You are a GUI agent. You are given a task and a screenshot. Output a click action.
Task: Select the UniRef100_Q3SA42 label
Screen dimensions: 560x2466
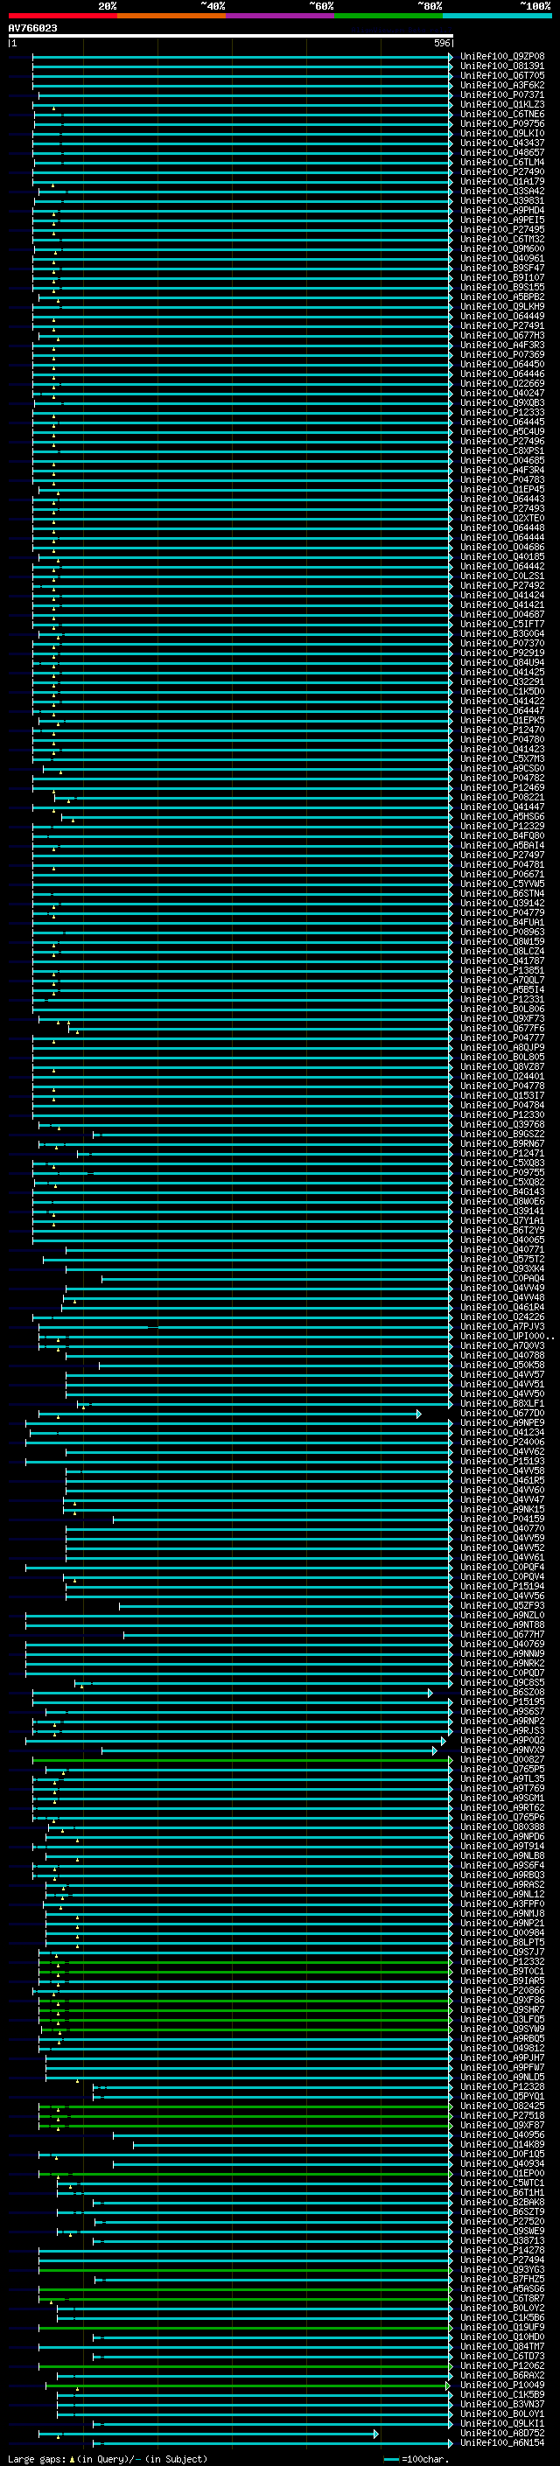coord(502,192)
